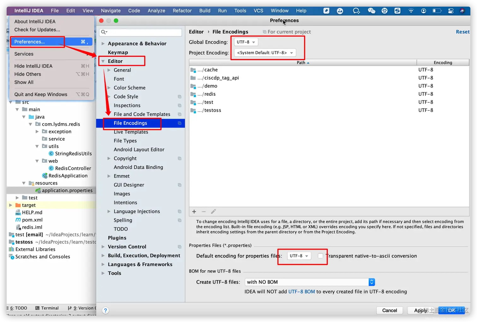Click the project-level icon beside Inspections

(180, 106)
